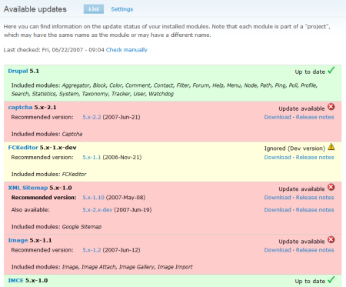Click the red X icon in XML Sitemap row
Image resolution: width=346 pixels, height=287 pixels.
tap(331, 187)
